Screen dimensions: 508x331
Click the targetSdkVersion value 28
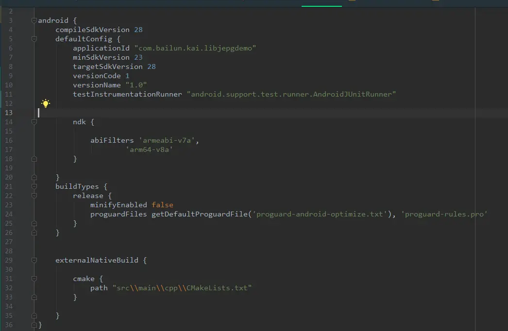(x=152, y=66)
